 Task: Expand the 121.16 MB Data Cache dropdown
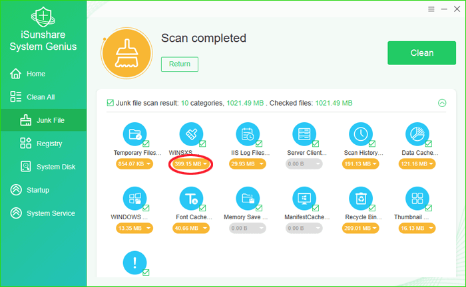(x=417, y=164)
